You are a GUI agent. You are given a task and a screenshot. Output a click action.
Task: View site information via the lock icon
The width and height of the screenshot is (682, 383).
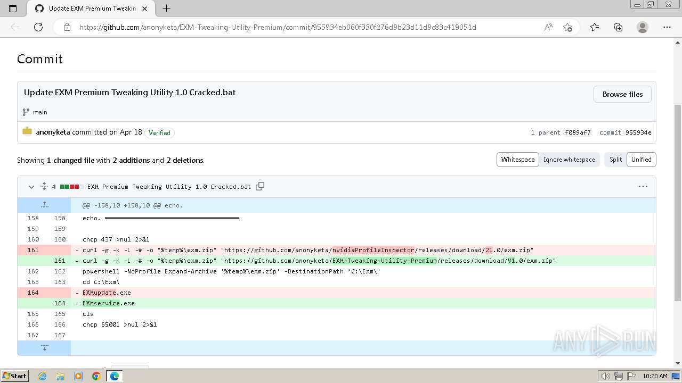click(67, 27)
